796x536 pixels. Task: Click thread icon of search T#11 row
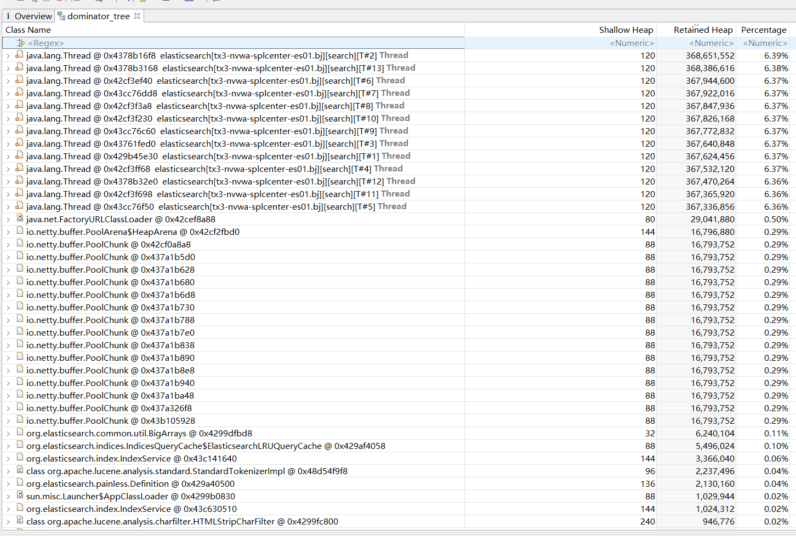19,193
